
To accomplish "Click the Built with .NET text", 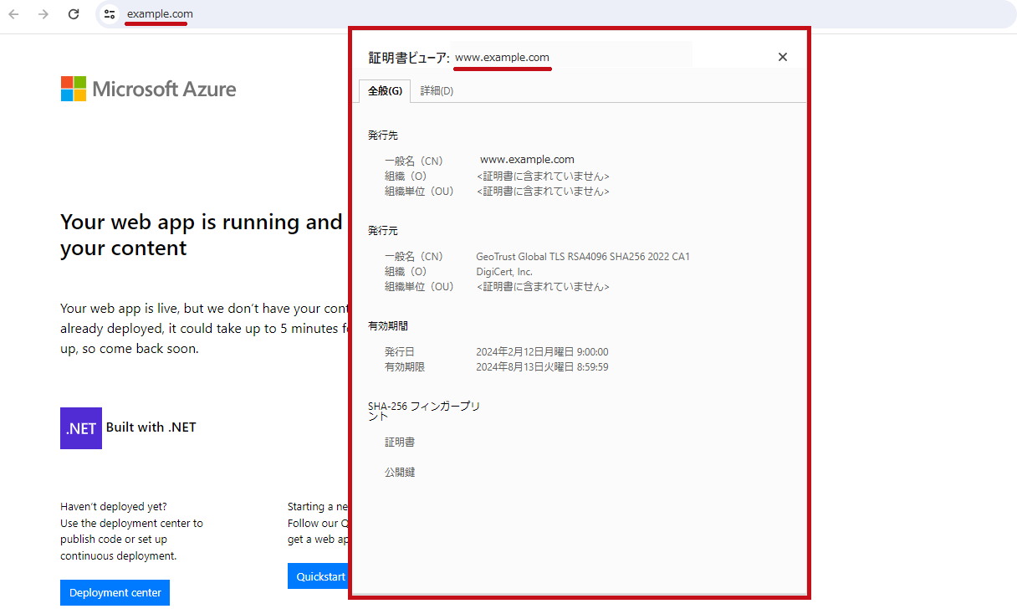I will pos(151,427).
